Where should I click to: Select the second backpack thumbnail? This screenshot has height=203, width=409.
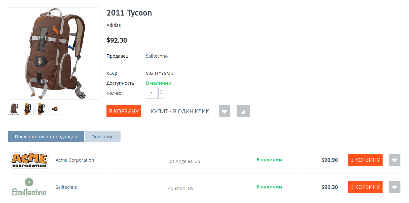pyautogui.click(x=28, y=109)
